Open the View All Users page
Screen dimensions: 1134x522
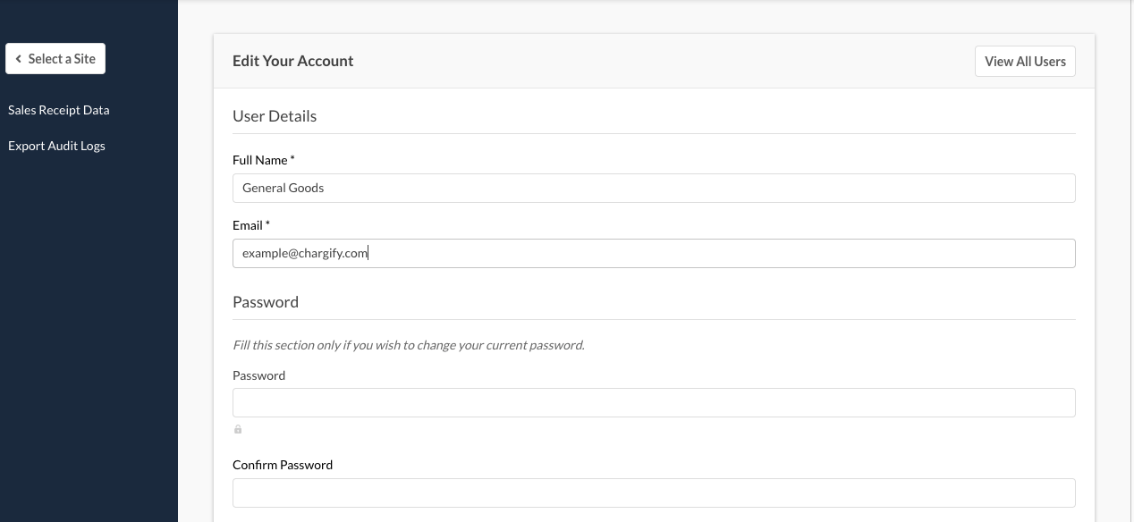point(1025,62)
